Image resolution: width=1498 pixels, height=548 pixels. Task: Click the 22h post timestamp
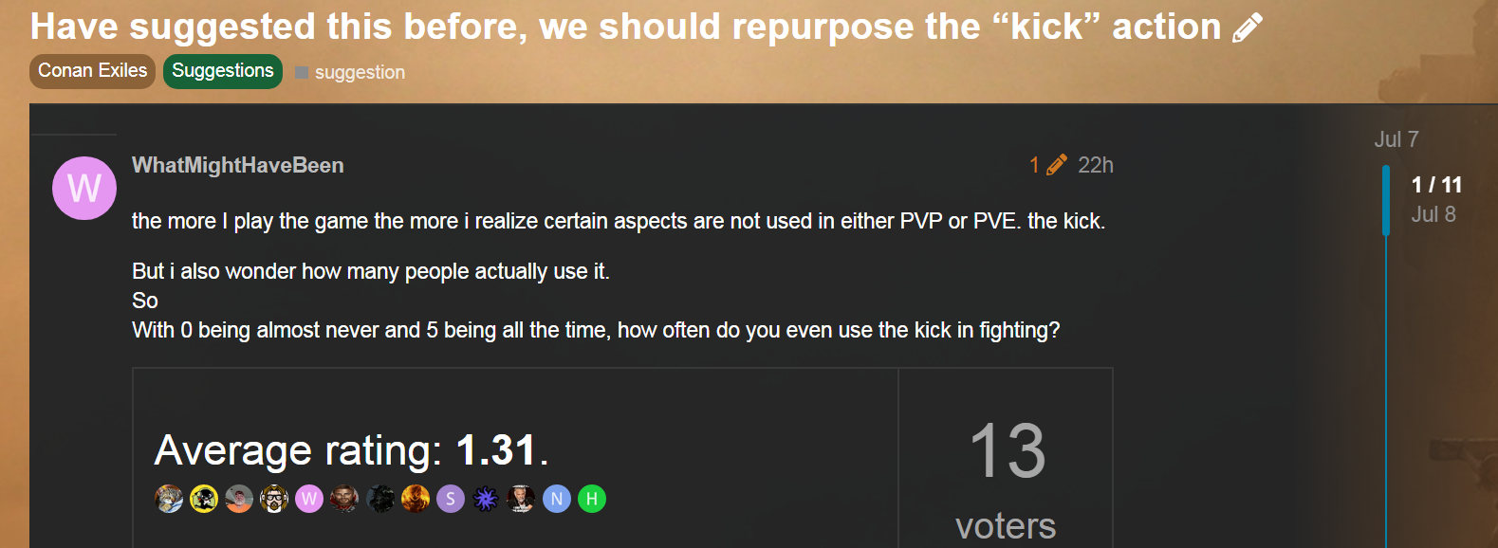tap(1096, 165)
